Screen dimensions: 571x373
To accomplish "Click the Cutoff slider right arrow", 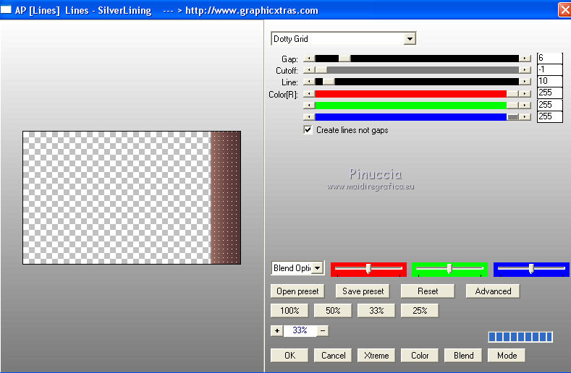I will pyautogui.click(x=525, y=70).
